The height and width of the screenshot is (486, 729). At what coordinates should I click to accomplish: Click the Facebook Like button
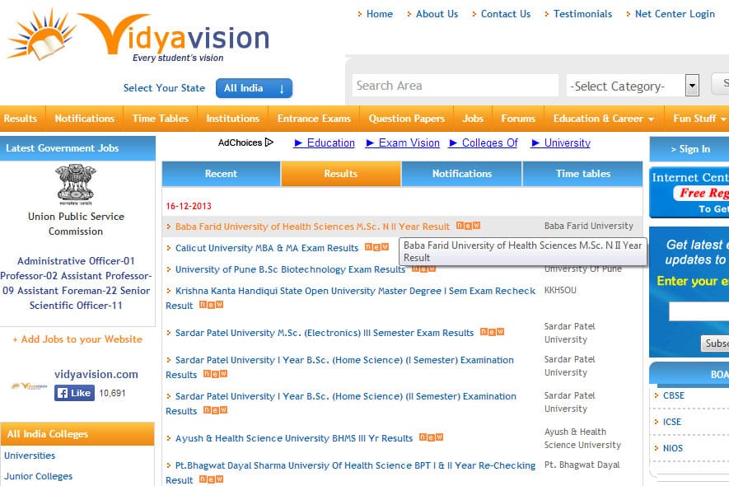[74, 393]
